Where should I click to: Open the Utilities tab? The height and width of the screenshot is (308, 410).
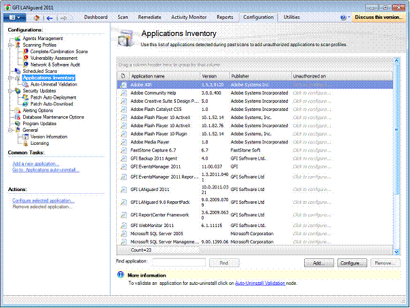(x=292, y=17)
